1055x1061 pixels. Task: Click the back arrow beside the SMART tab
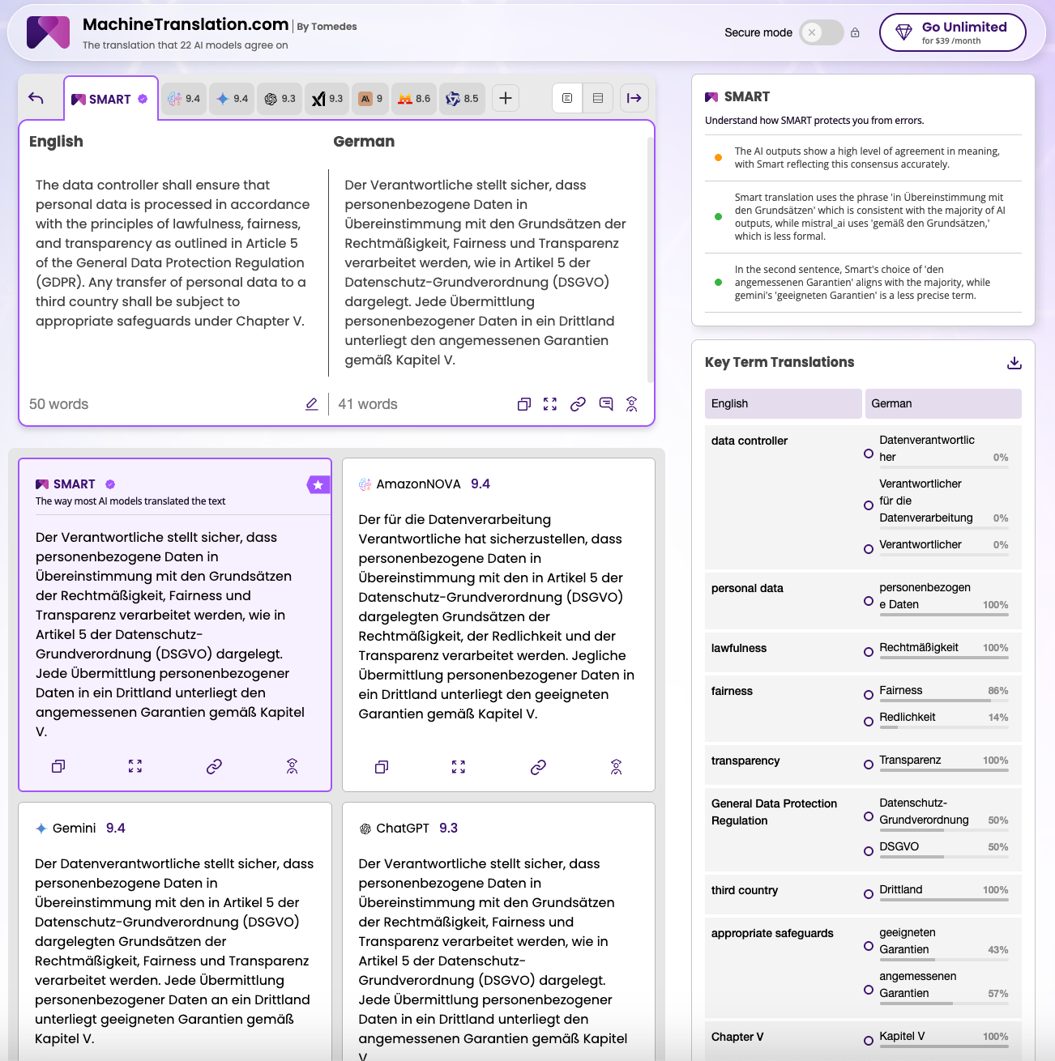pos(36,98)
